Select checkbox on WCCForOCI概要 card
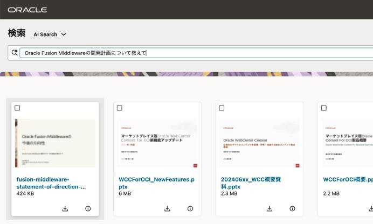The height and width of the screenshot is (224, 373). (324, 108)
